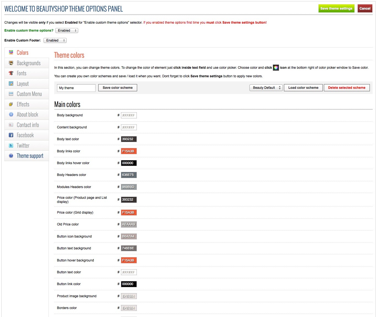Click the Contact info card icon

coord(11,125)
